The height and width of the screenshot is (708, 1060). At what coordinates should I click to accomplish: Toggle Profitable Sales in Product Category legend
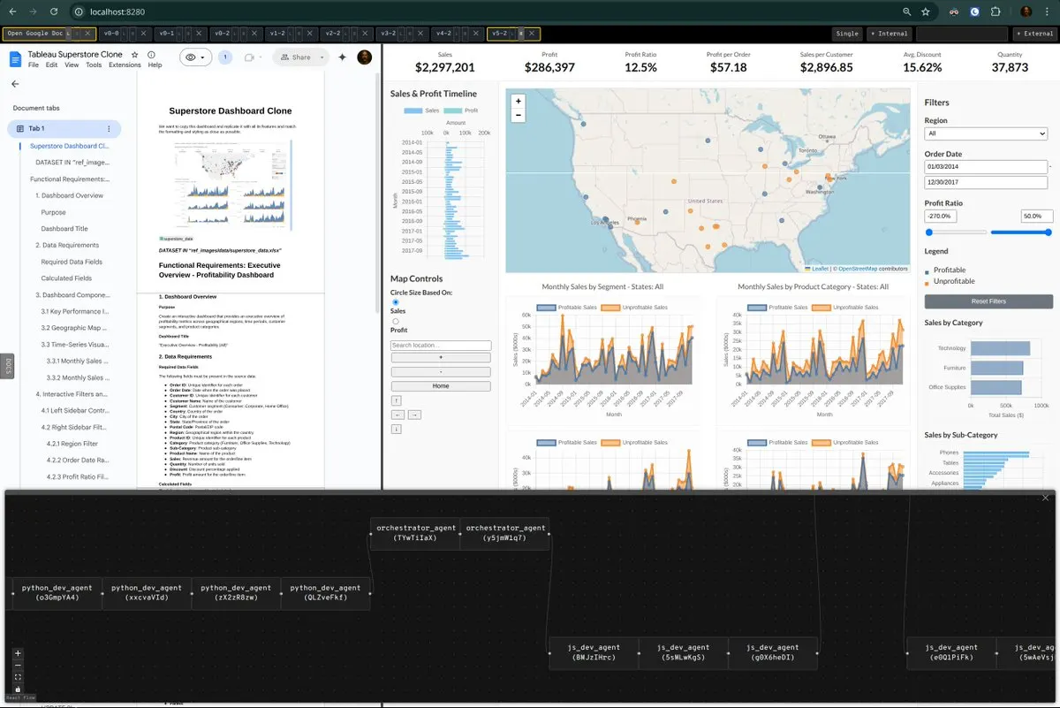[x=777, y=307]
